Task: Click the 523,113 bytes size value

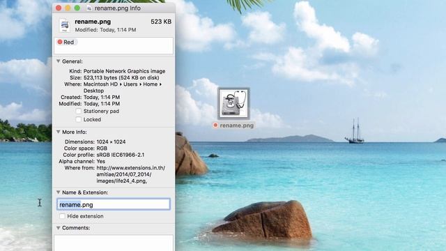Action: click(121, 77)
